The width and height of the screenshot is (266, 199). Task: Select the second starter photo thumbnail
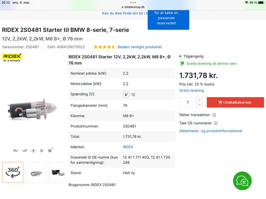pos(36,172)
